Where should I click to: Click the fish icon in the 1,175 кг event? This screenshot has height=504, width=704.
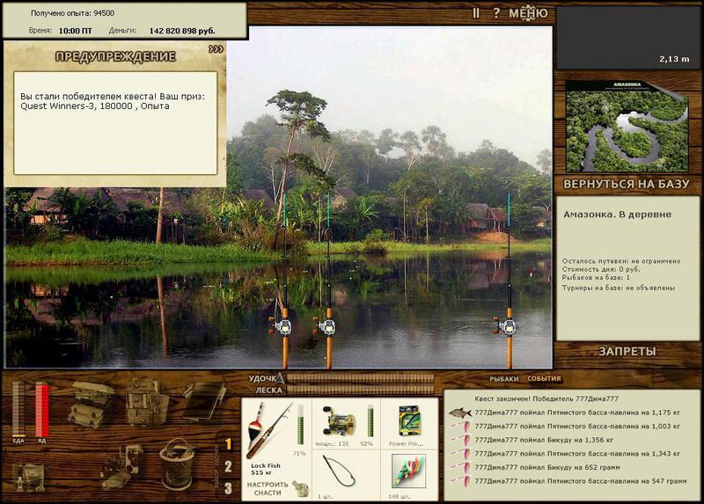[x=459, y=413]
